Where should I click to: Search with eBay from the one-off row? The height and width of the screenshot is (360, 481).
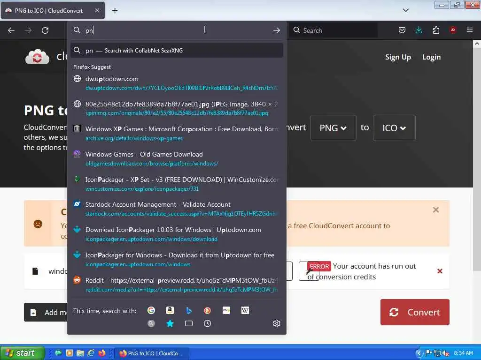pyautogui.click(x=226, y=310)
